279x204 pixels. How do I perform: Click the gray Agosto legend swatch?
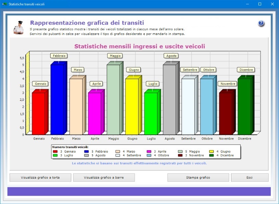[x=86, y=155]
